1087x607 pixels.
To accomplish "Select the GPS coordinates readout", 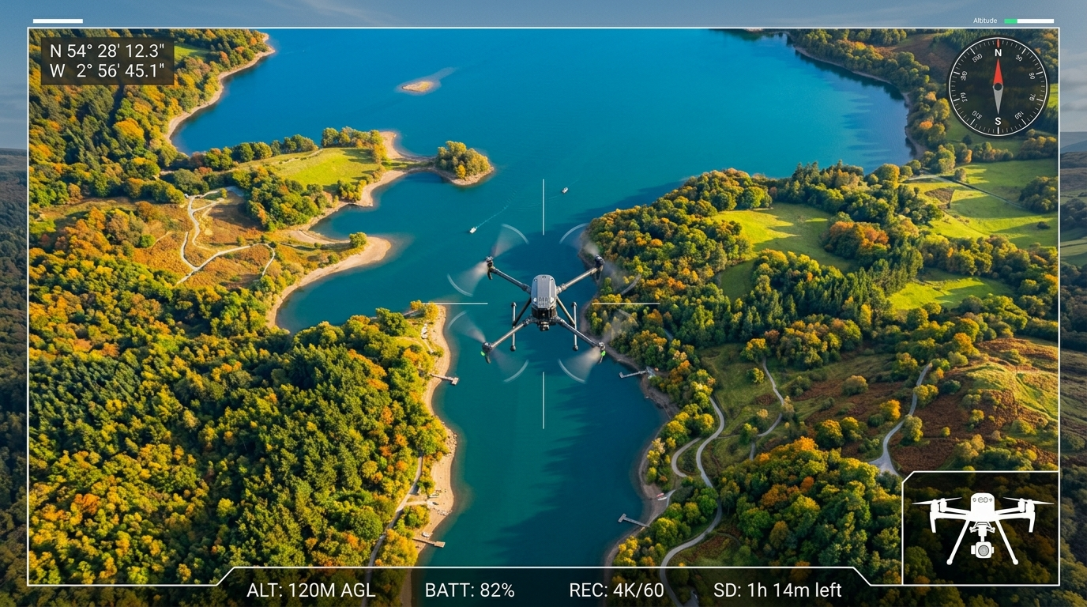I will (107, 61).
